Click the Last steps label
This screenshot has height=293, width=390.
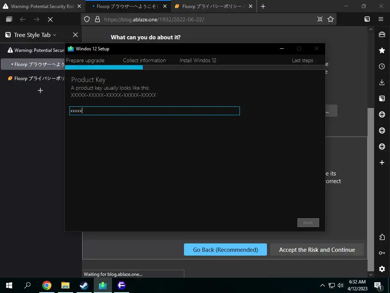[302, 61]
